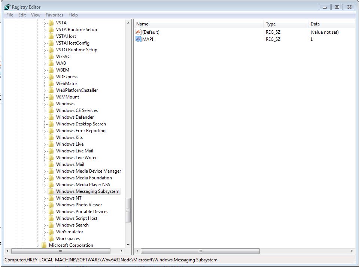
Task: Click the Registry Editor title bar icon
Action: [7, 7]
